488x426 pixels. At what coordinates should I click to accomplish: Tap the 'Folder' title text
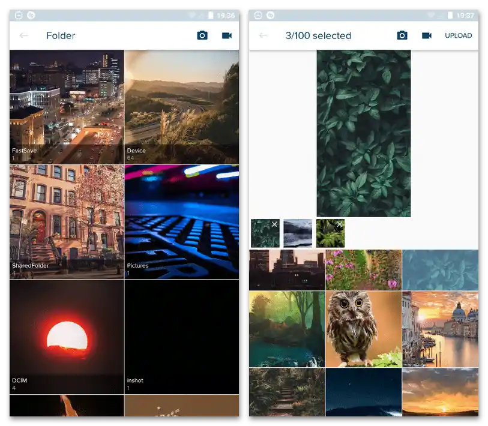click(61, 36)
